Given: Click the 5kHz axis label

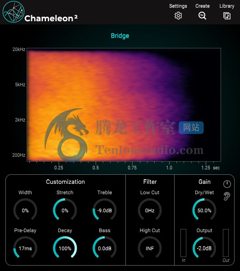Looking at the screenshot, I should tap(20, 85).
